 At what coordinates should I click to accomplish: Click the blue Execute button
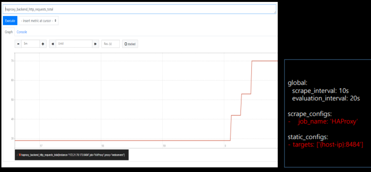pyautogui.click(x=10, y=21)
